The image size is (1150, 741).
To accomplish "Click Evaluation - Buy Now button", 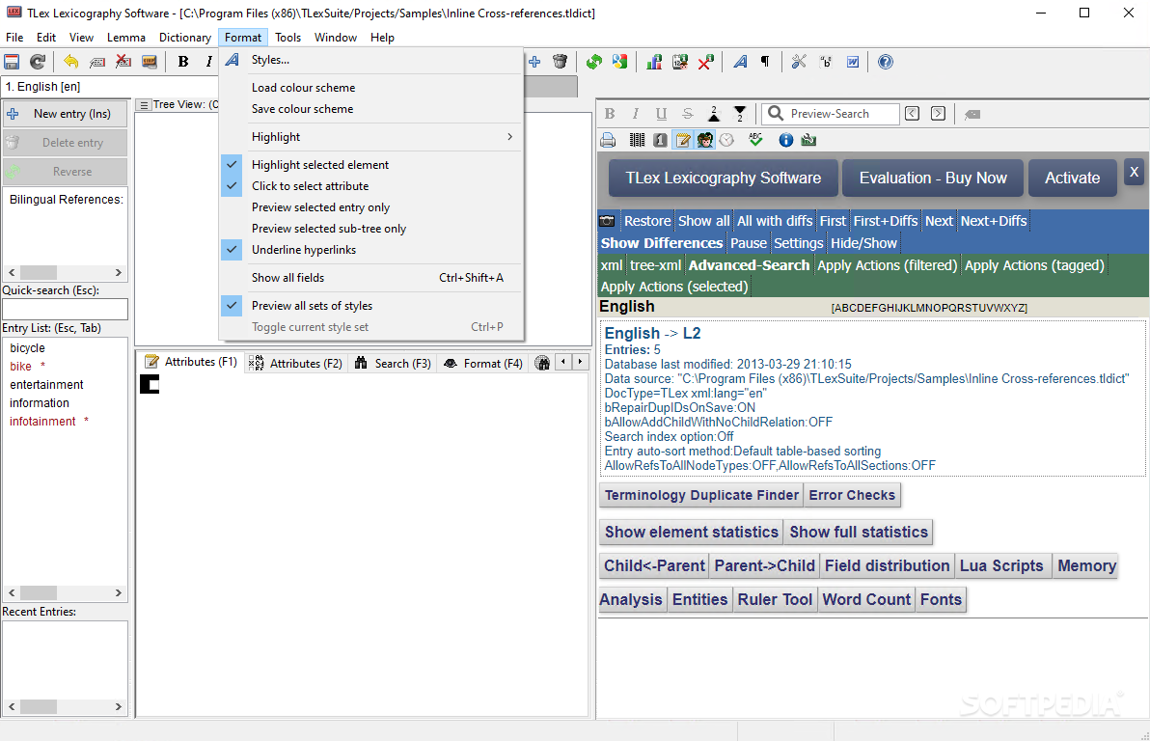I will click(932, 178).
